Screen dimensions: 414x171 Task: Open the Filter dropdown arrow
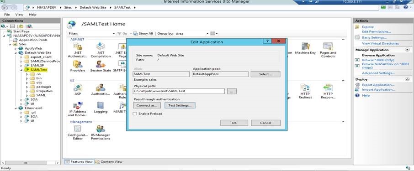pyautogui.click(x=114, y=34)
